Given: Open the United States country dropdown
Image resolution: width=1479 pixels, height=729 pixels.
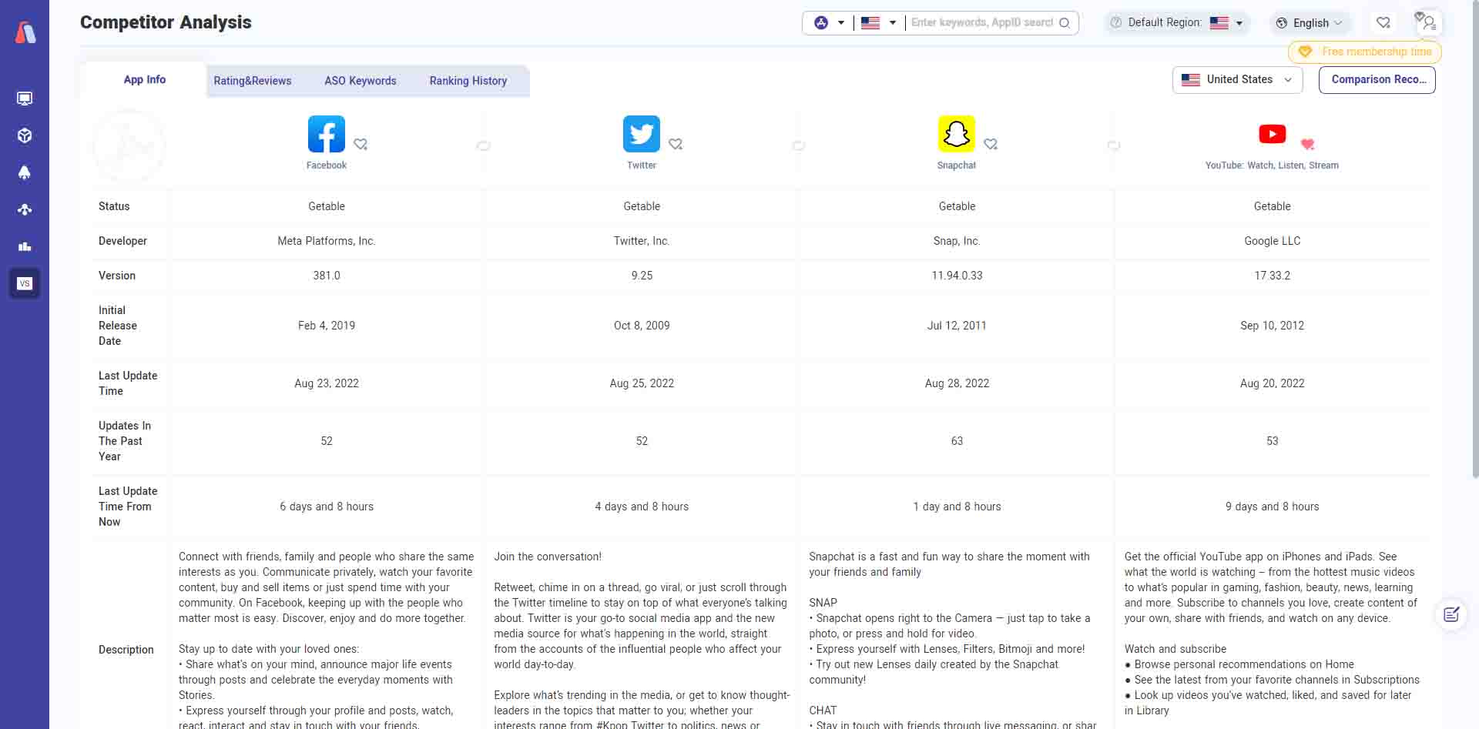Looking at the screenshot, I should [x=1236, y=79].
